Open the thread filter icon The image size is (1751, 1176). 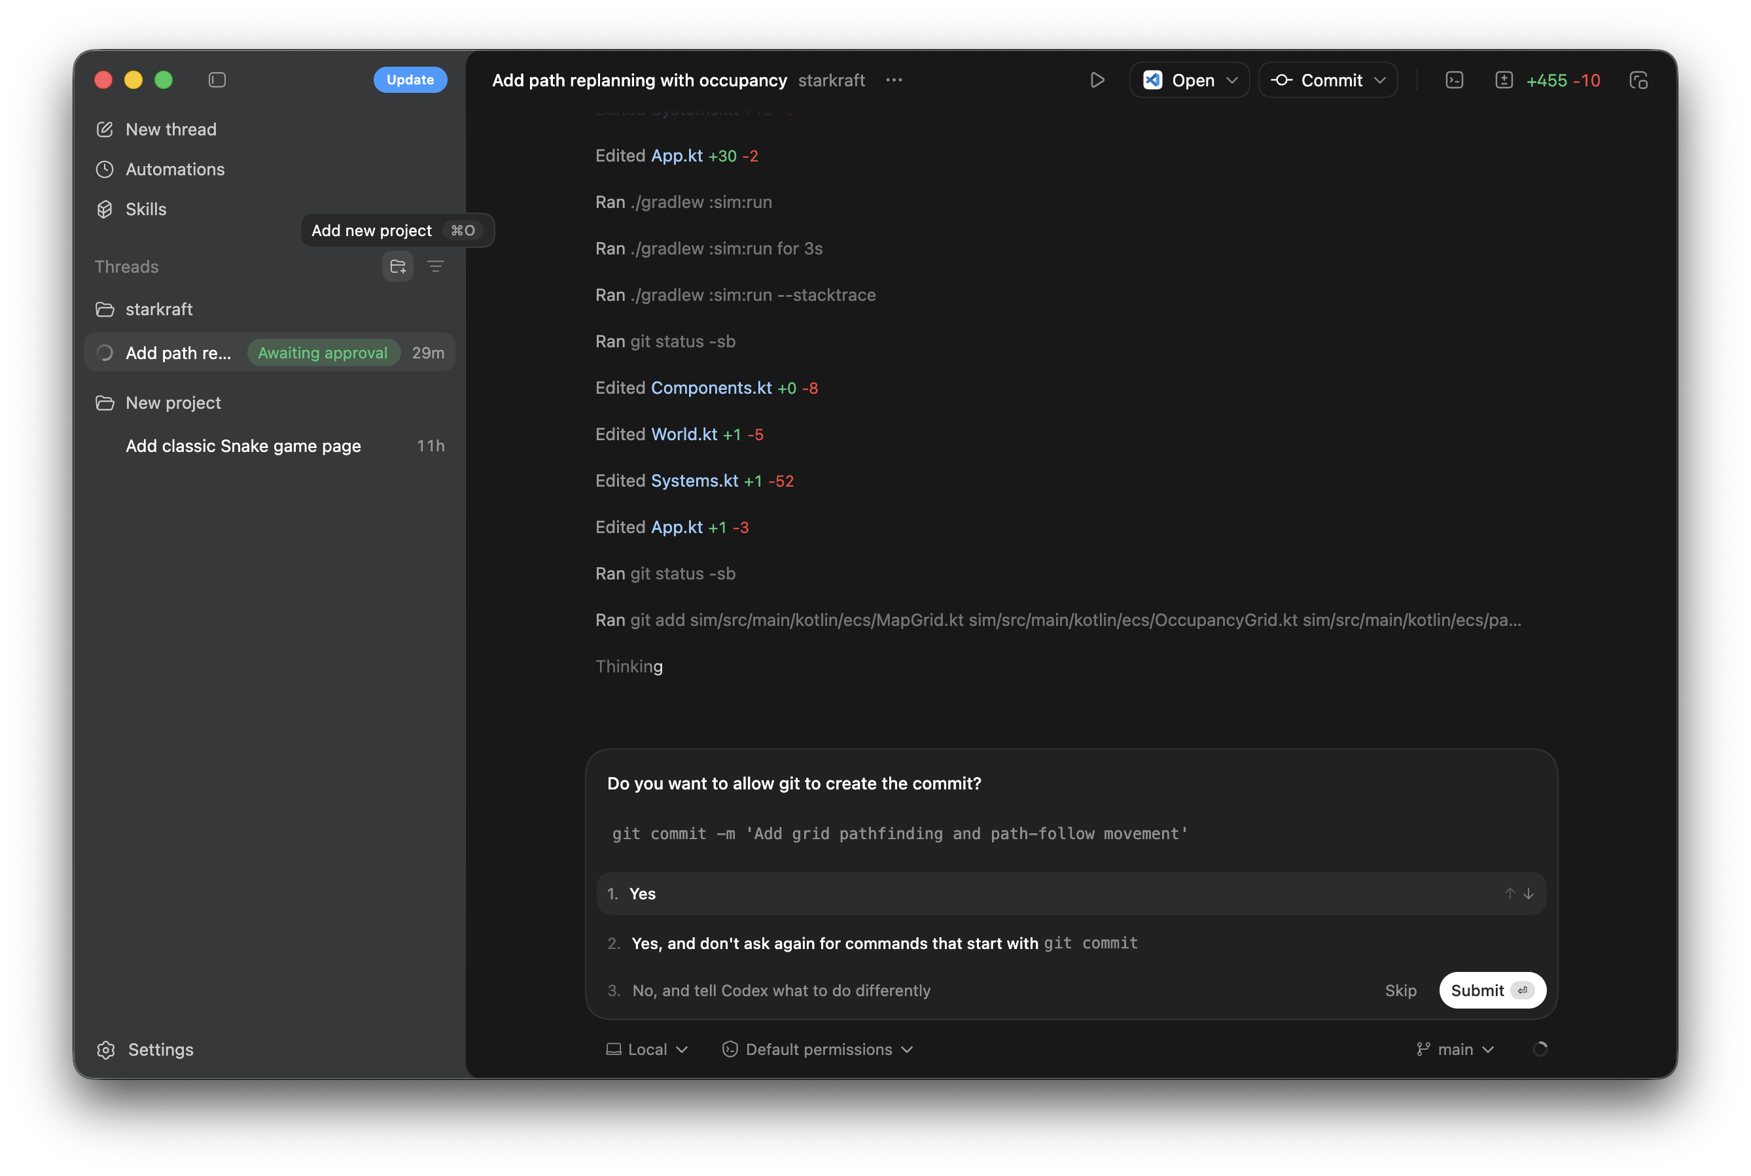pos(436,266)
